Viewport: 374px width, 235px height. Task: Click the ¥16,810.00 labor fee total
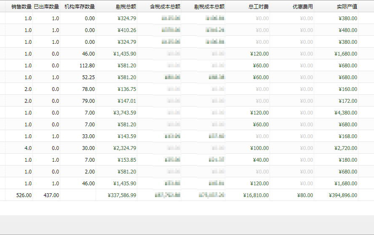(256, 195)
